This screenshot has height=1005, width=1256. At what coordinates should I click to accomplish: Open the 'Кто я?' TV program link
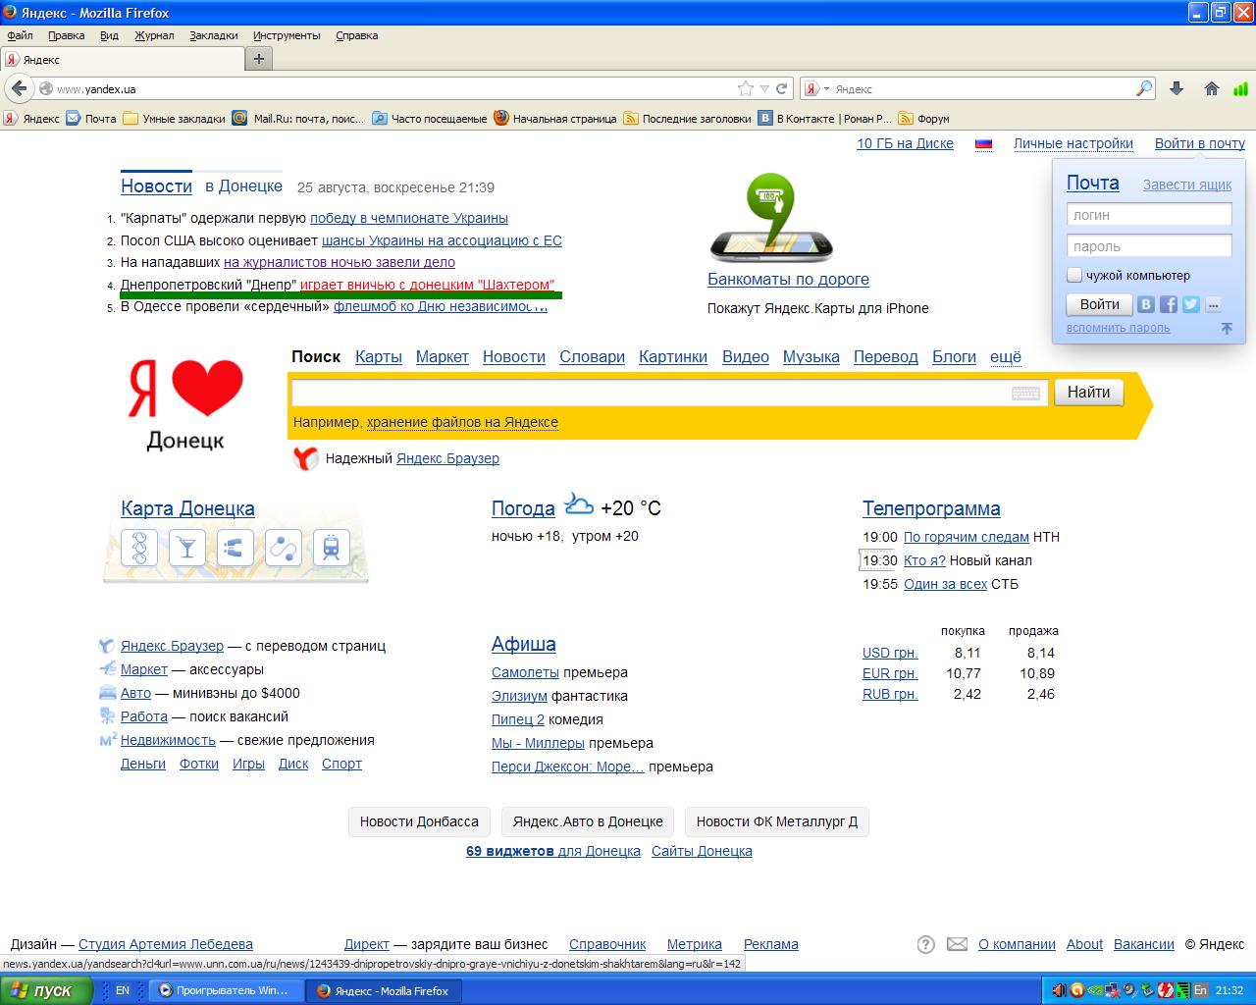924,560
